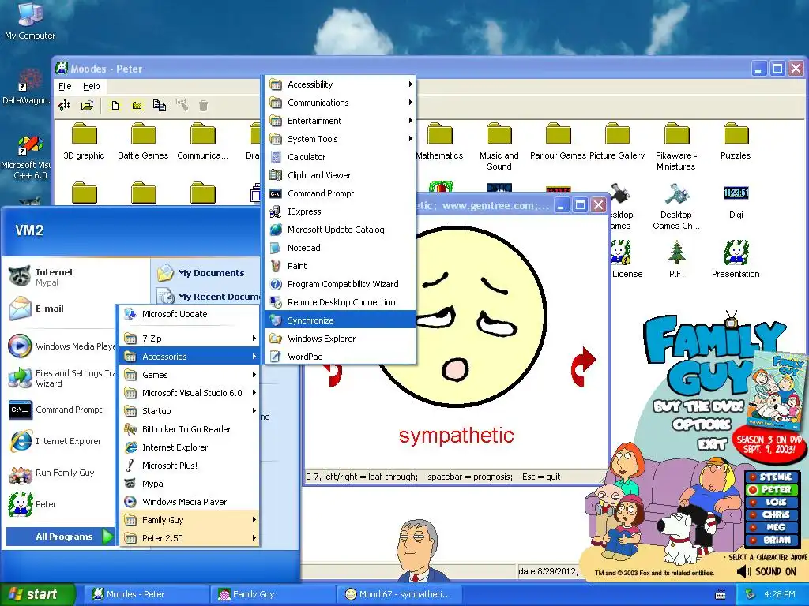Expand the System Tools submenu

[341, 139]
